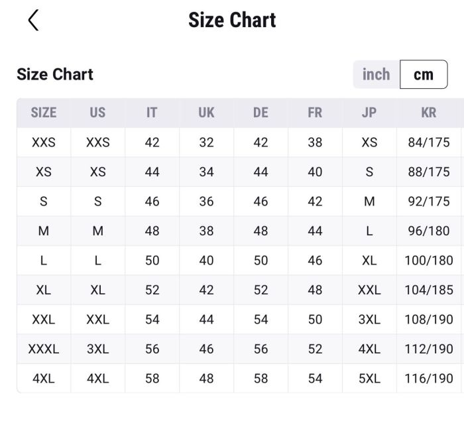Select the 5XL cell in JP column
Image resolution: width=464 pixels, height=425 pixels.
click(369, 379)
